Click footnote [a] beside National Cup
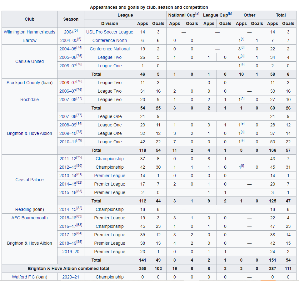Viewport: 299px width, 281px height. [x=197, y=14]
